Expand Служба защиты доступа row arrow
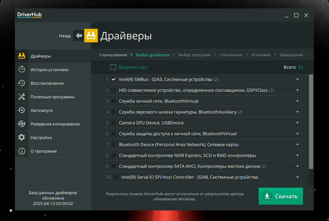 point(297,134)
